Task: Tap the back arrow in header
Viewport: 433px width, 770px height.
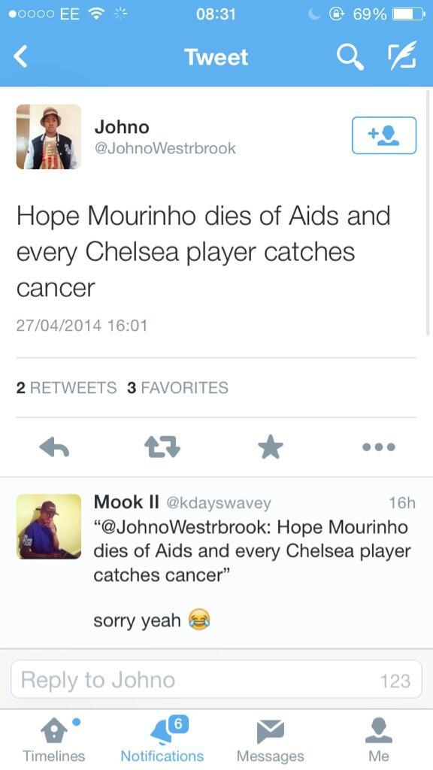Action: (x=20, y=56)
